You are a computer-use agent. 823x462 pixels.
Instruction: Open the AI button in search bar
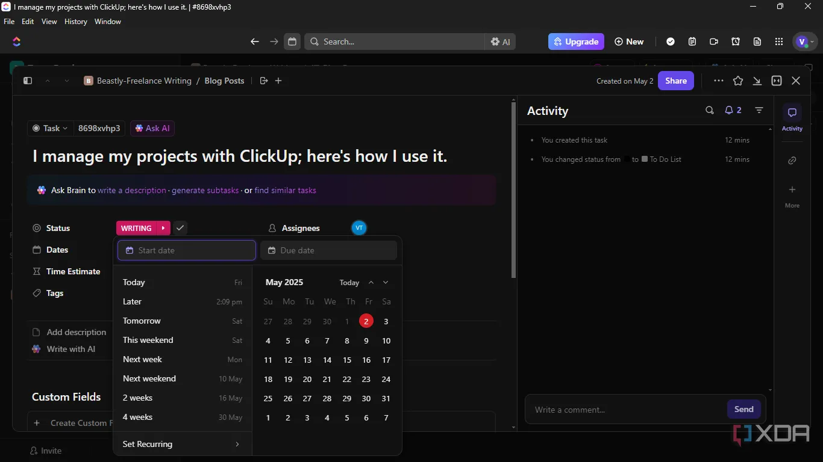pos(500,42)
